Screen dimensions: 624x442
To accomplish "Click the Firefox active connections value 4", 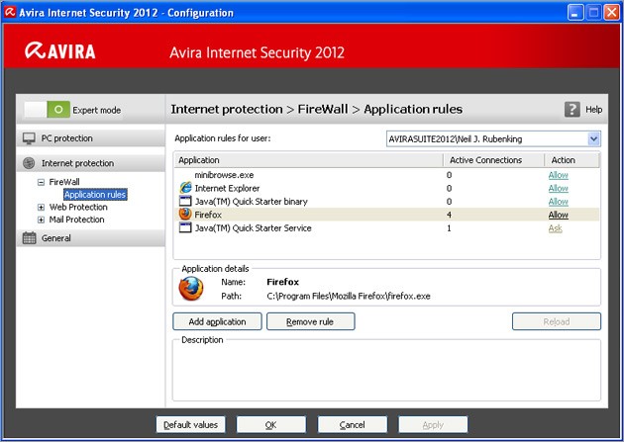I will coord(449,215).
